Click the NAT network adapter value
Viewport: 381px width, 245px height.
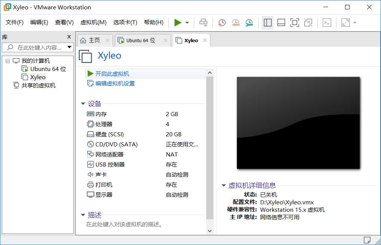[172, 155]
